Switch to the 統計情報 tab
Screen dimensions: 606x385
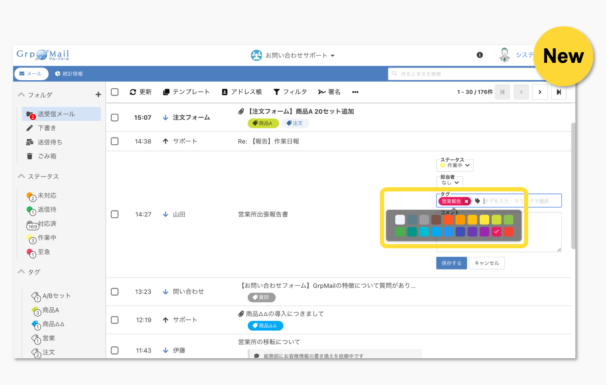click(x=69, y=74)
